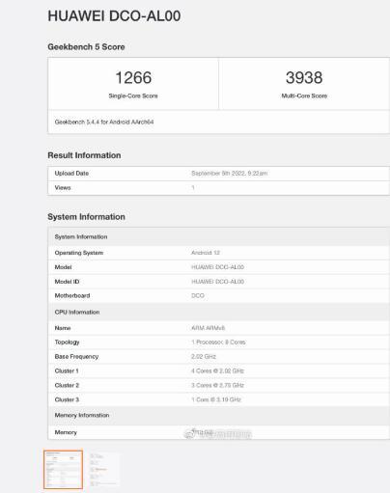Screen dimensions: 390x493
Task: Click the HUAWEI DCO-AL00 page title
Action: tap(114, 16)
